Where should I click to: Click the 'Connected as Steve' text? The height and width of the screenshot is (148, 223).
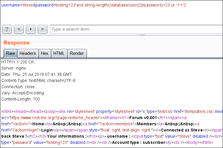pyautogui.click(x=182, y=130)
